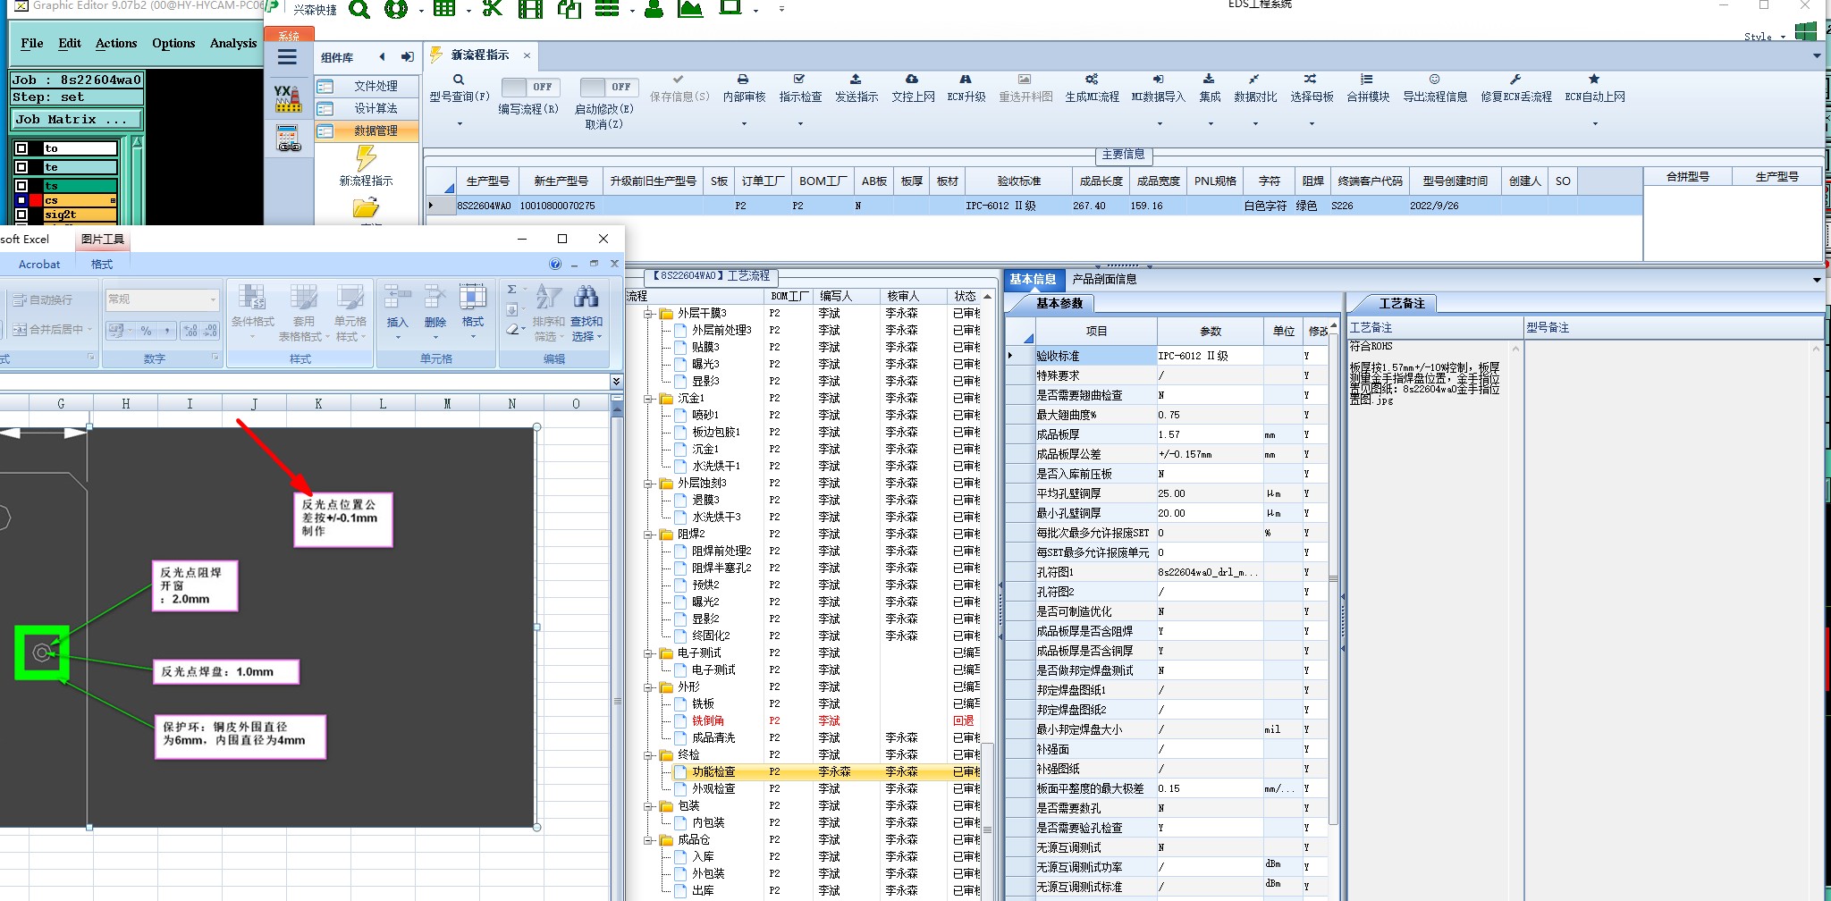Click the 发送指示 upload icon

click(856, 80)
